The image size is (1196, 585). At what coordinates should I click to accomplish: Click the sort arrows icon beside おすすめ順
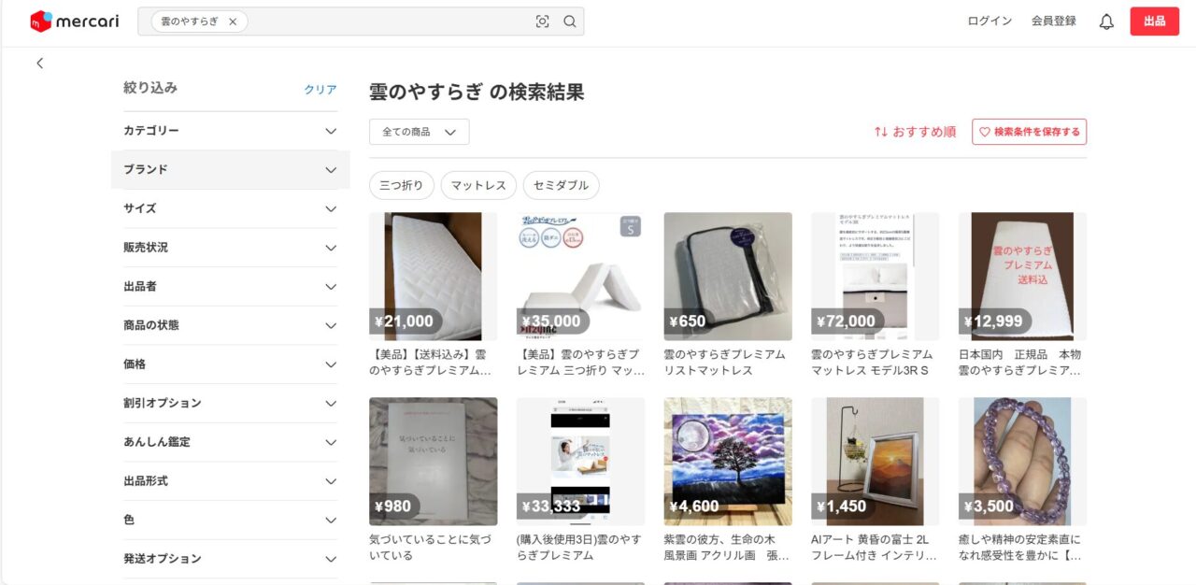(x=880, y=132)
